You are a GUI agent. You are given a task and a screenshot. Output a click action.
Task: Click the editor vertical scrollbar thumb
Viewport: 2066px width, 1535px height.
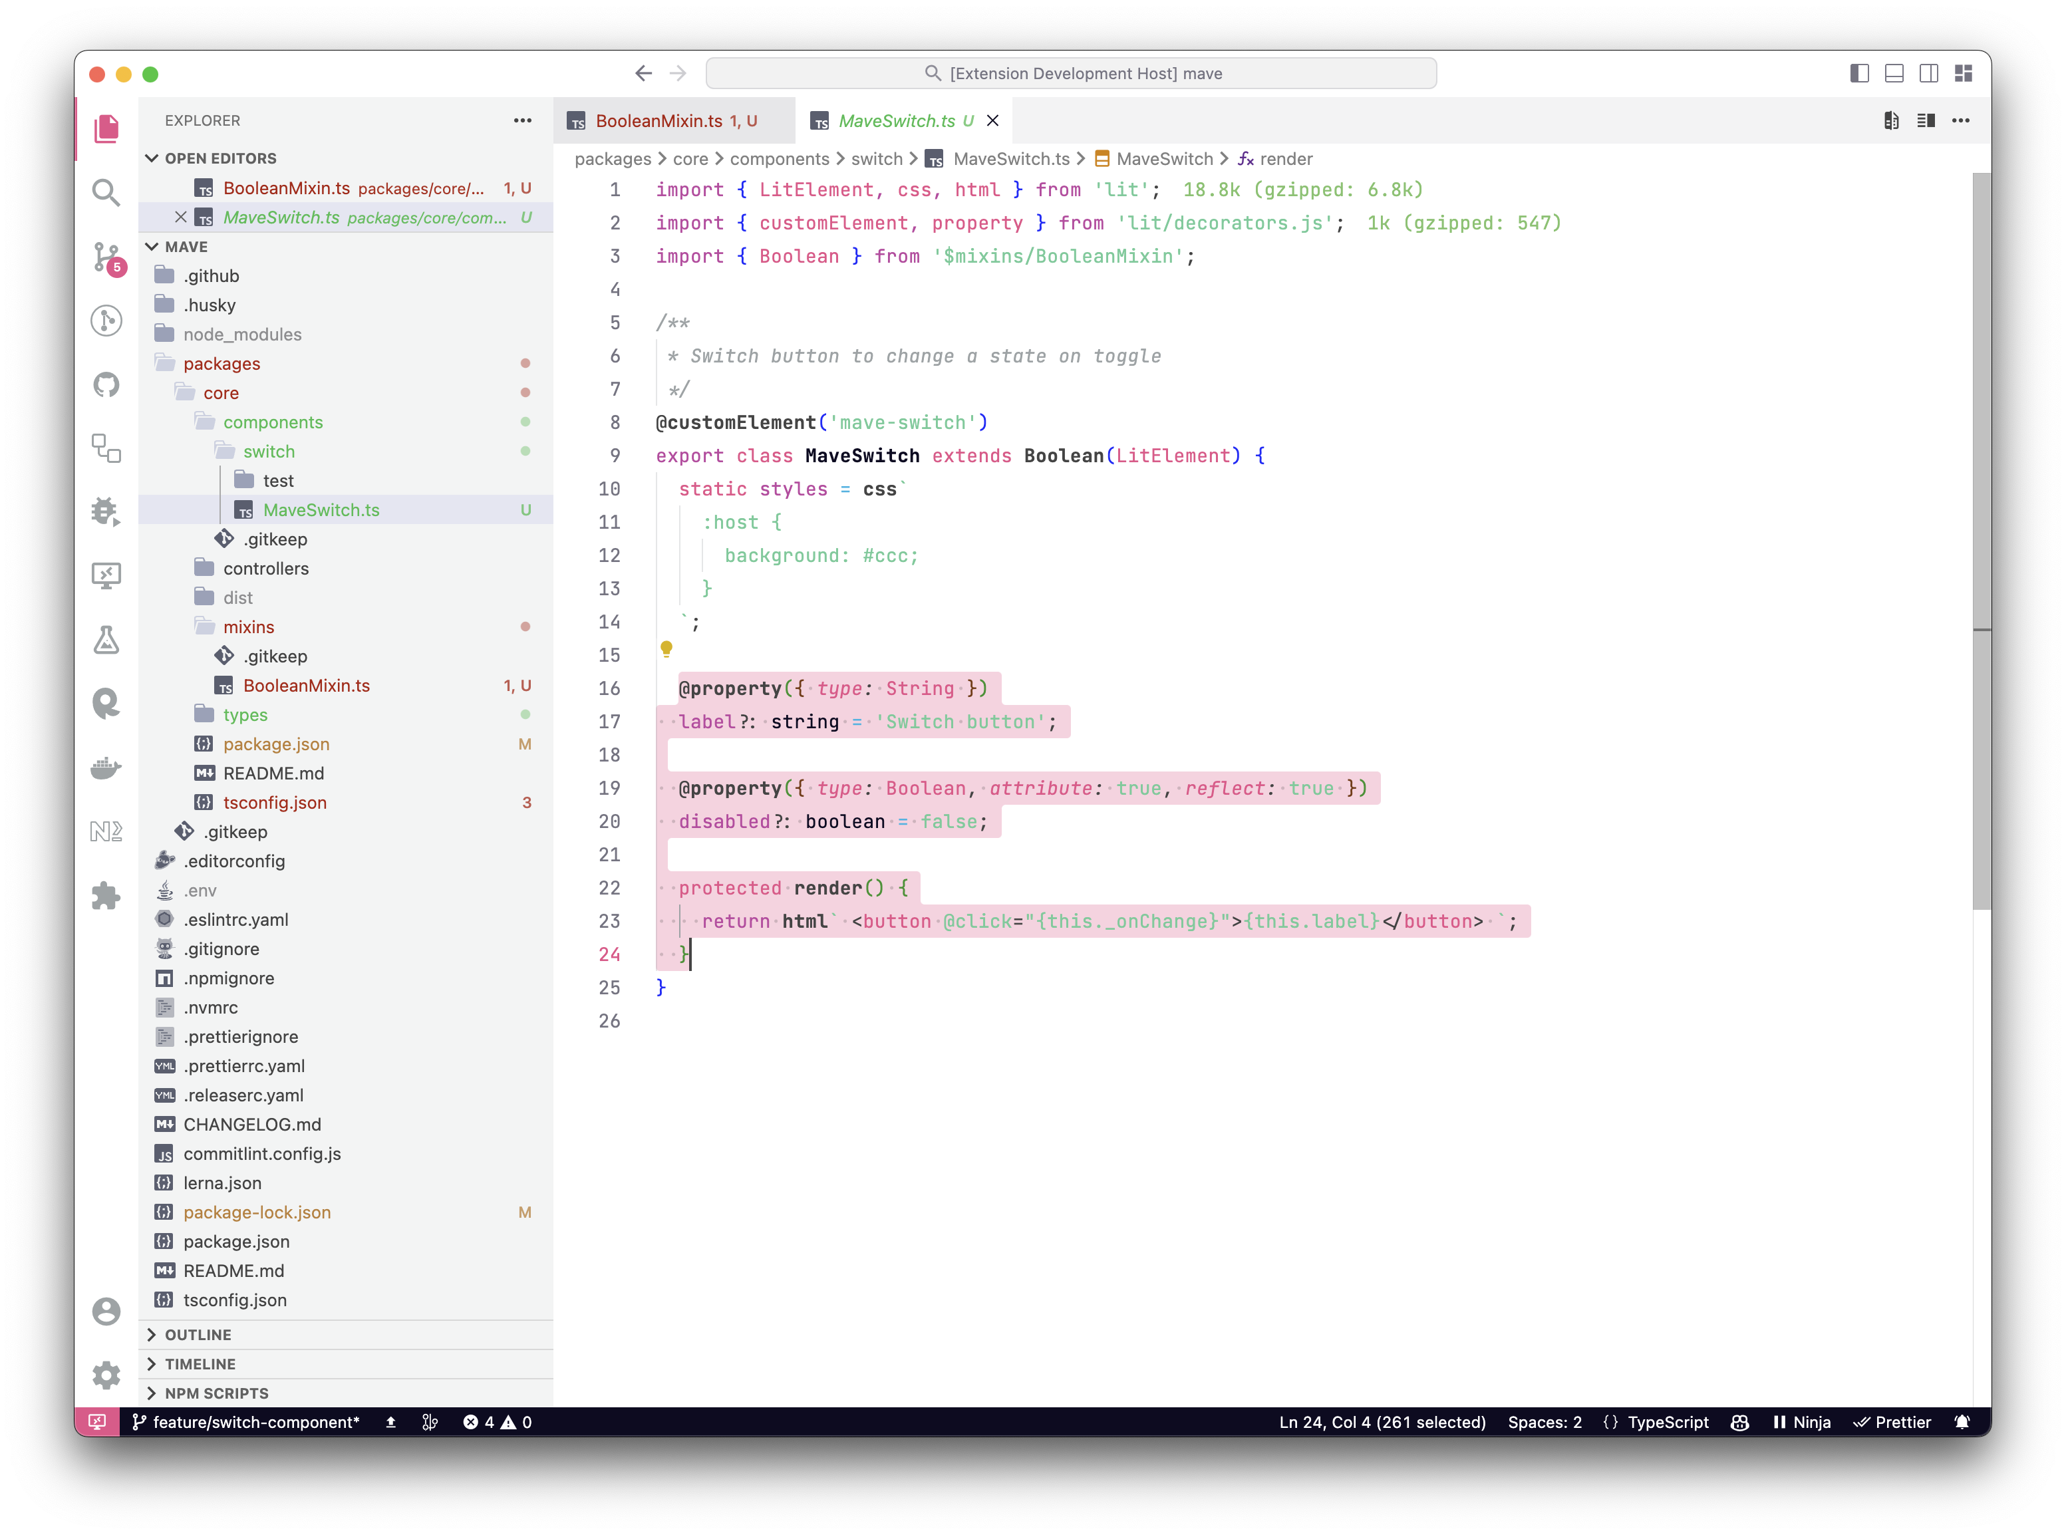(x=1982, y=541)
